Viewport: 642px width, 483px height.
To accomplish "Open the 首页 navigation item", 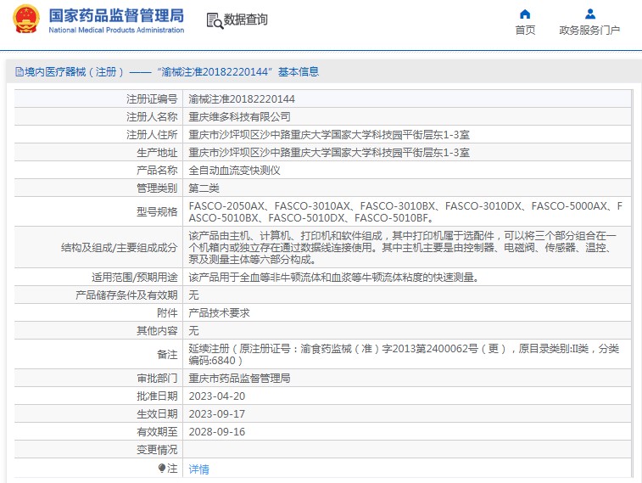I will (x=525, y=31).
